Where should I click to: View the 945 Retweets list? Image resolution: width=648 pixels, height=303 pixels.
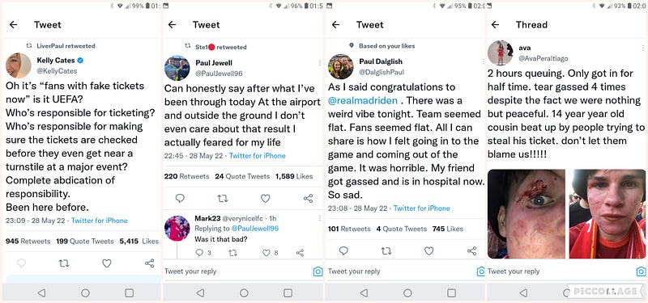(x=28, y=241)
